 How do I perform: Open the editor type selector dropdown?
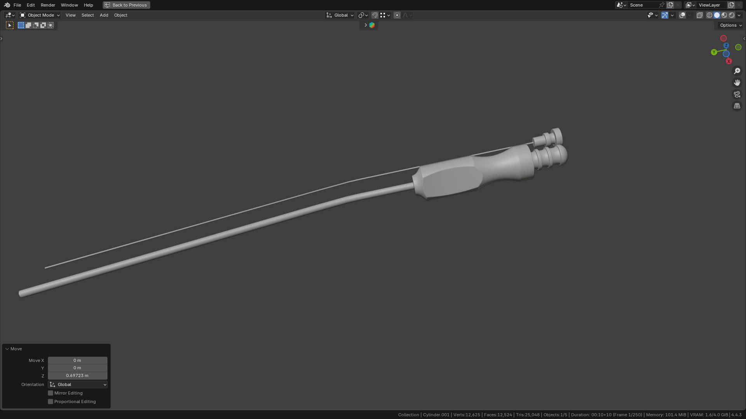(10, 15)
